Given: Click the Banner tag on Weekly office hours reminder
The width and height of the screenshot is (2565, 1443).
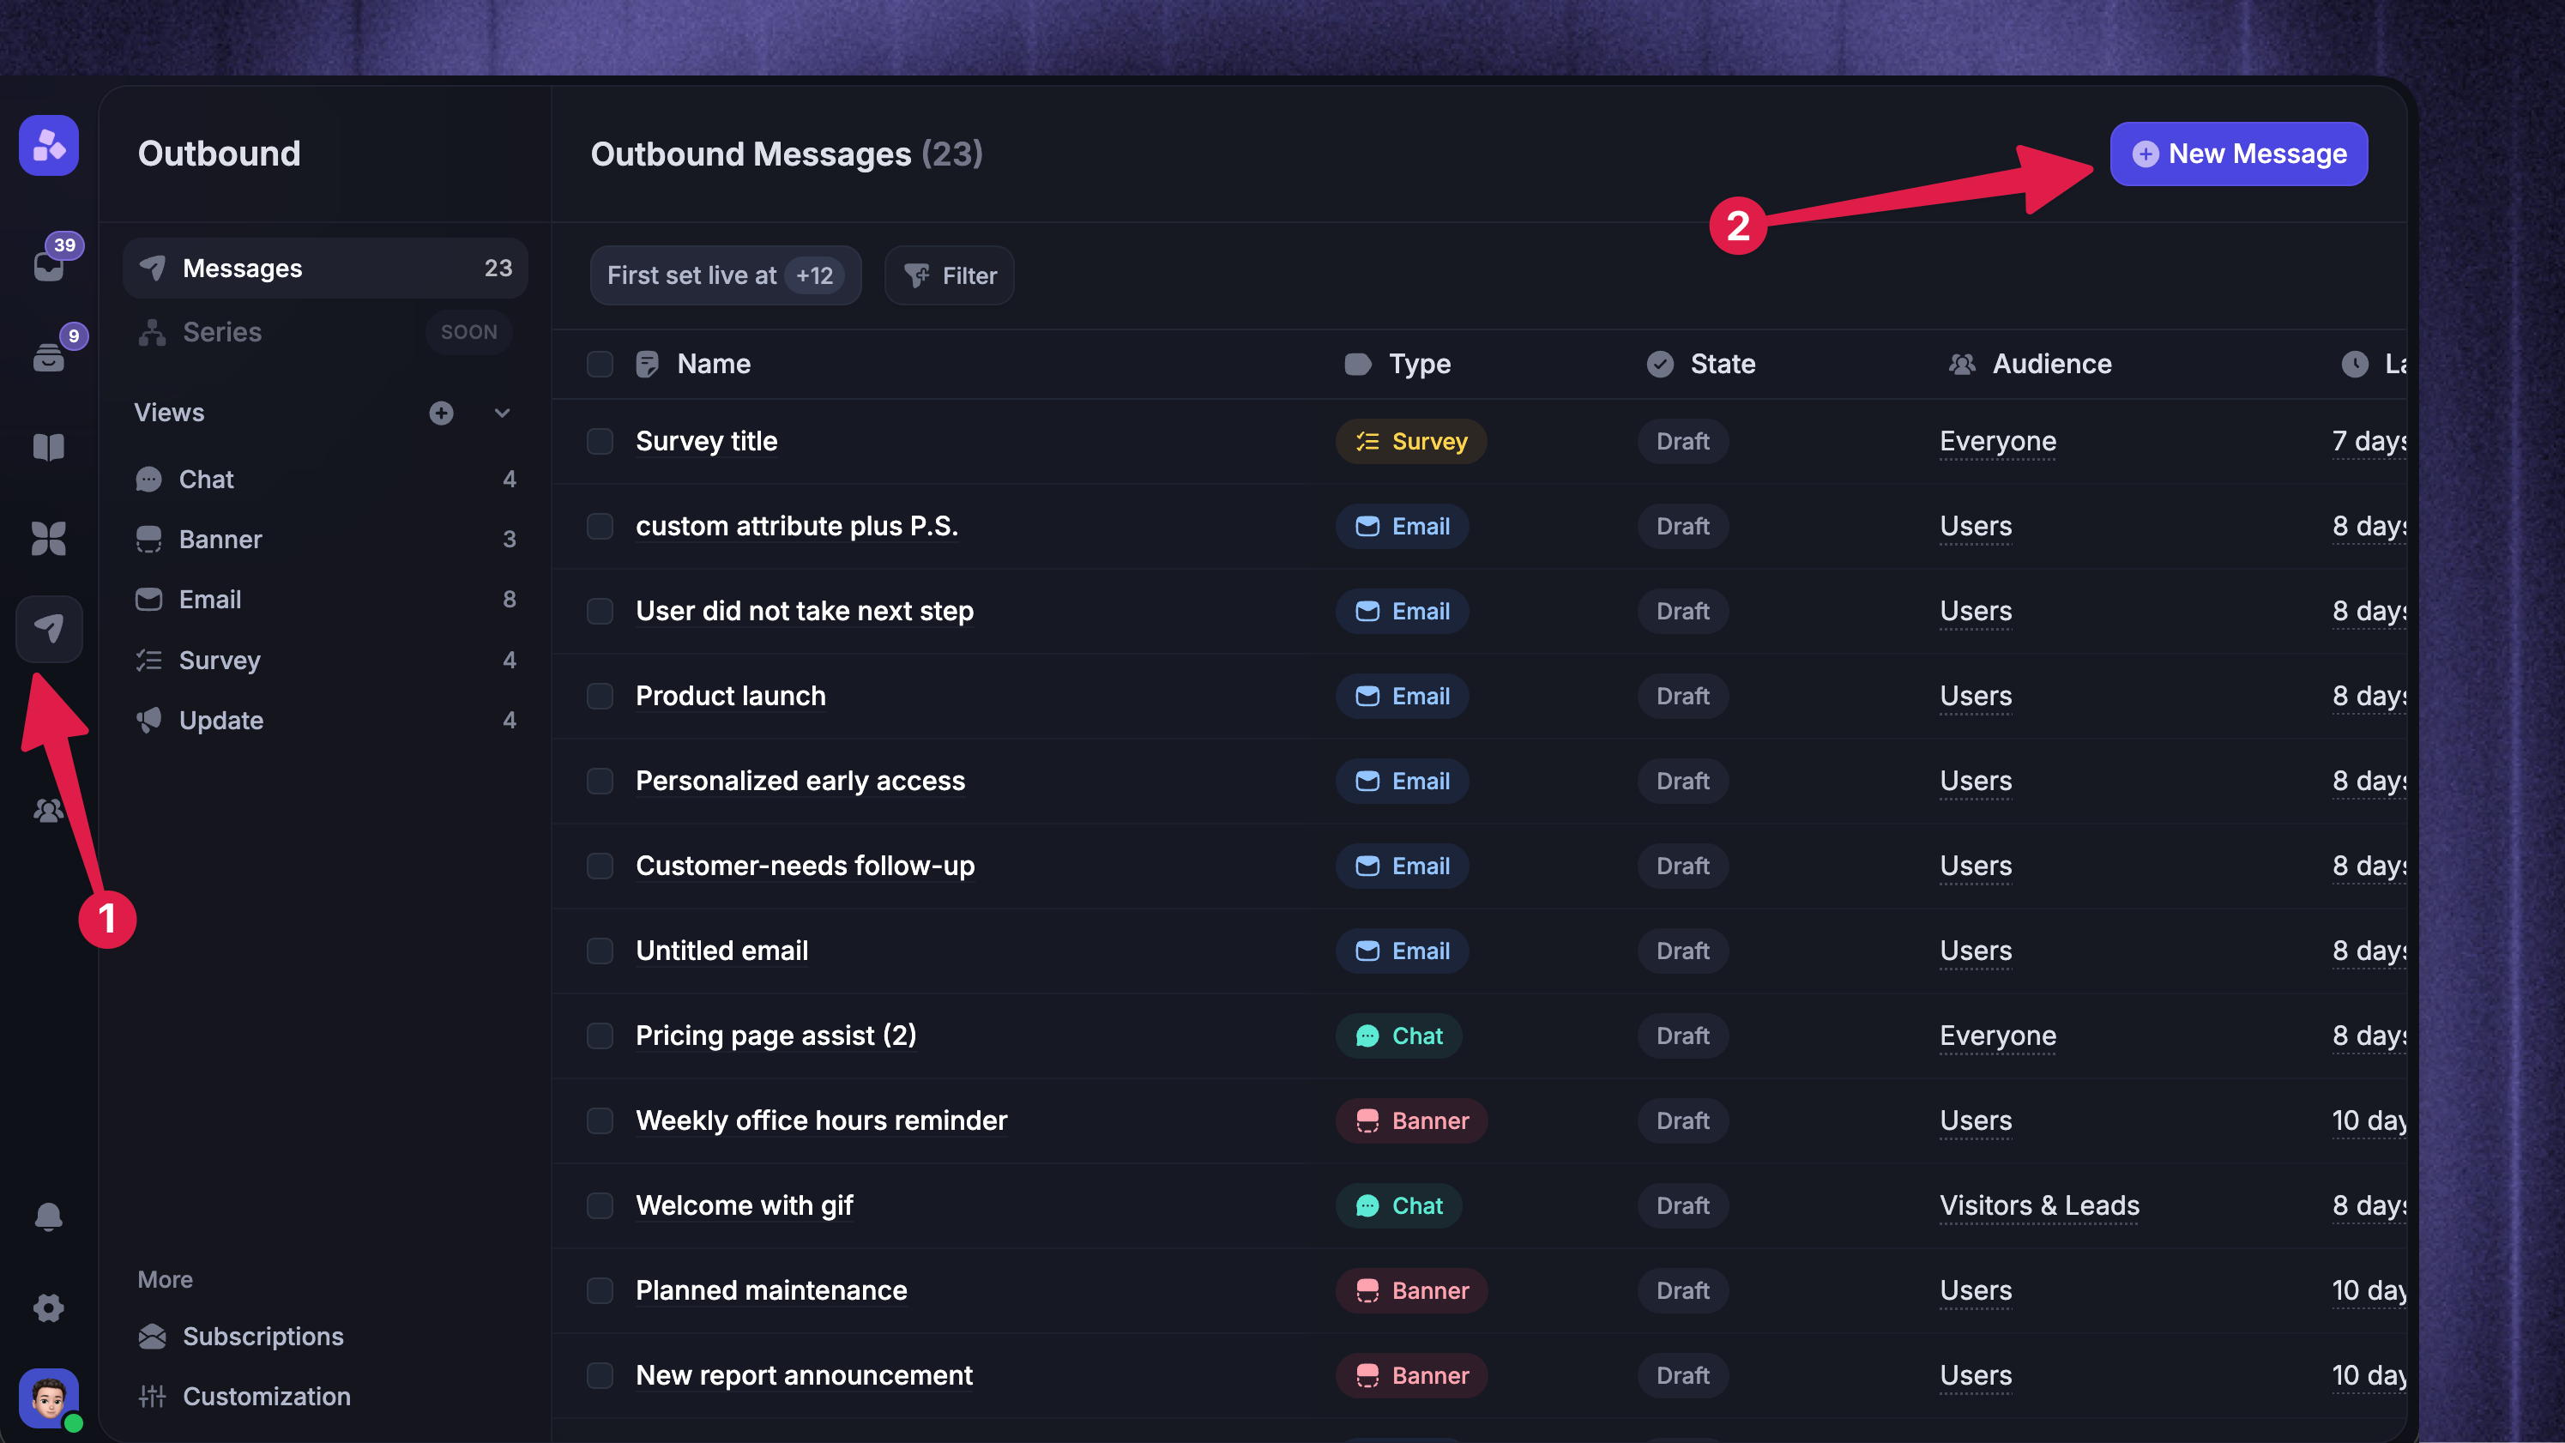Looking at the screenshot, I should (1411, 1120).
